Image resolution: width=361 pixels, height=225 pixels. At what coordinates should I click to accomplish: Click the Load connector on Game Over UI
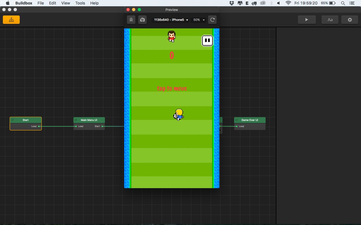click(237, 126)
